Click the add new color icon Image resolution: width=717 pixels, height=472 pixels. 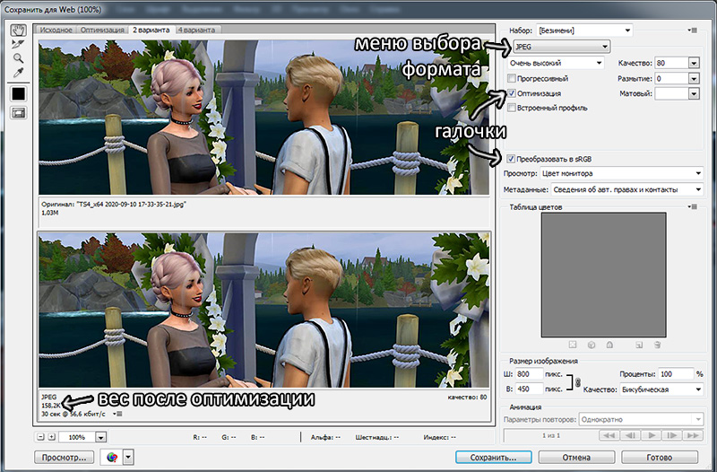(x=639, y=345)
